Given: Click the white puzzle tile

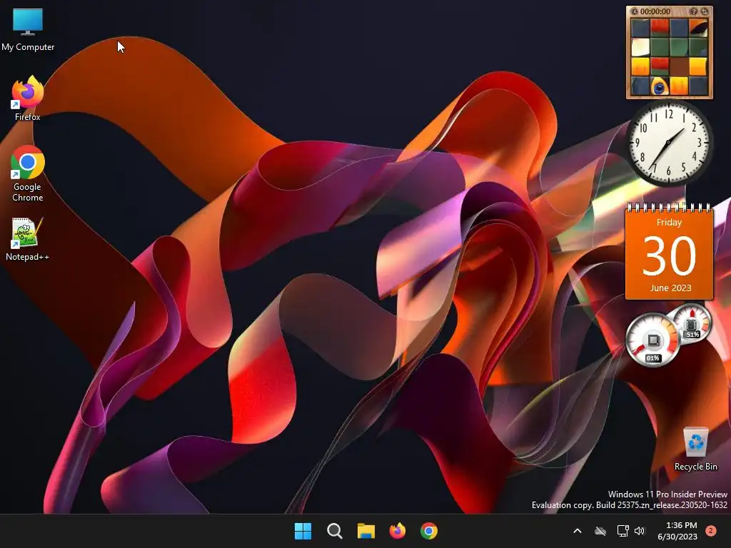Looking at the screenshot, I should click(x=640, y=47).
